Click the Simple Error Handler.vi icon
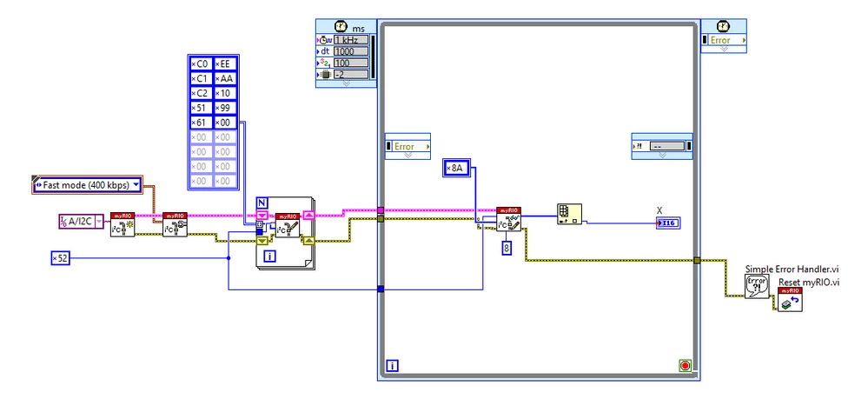This screenshot has width=868, height=399. pyautogui.click(x=758, y=287)
